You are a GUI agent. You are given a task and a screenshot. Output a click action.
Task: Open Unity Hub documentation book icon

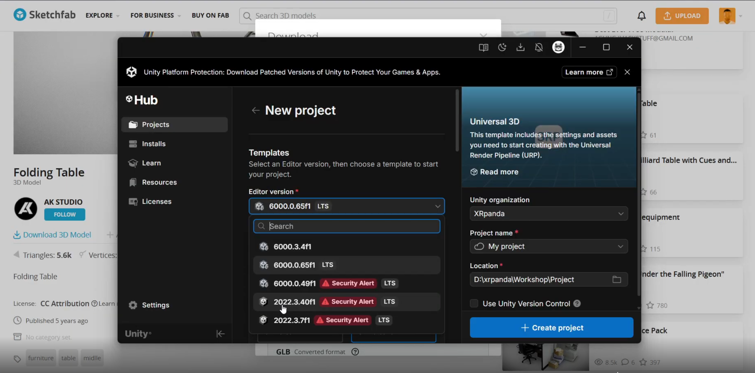tap(483, 47)
